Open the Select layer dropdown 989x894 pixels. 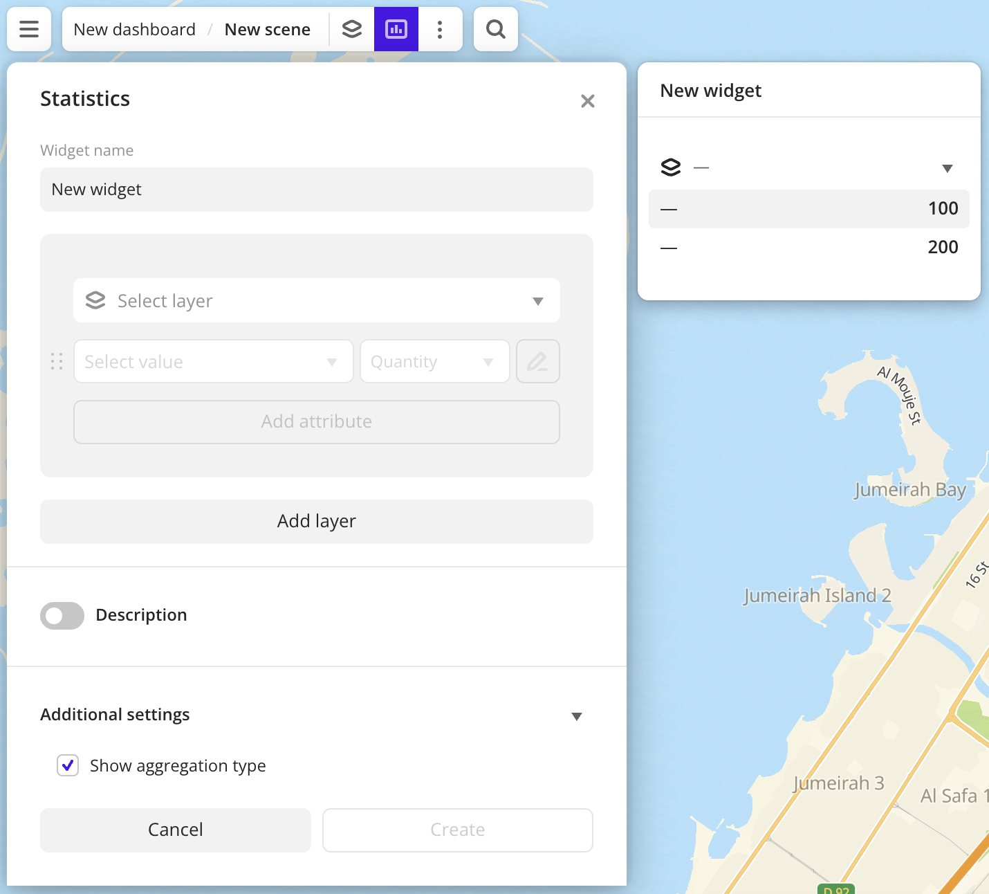(537, 300)
